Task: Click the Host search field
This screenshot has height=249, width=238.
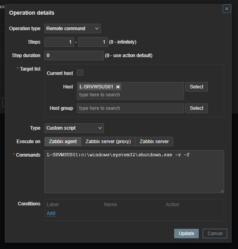Action: [130, 95]
